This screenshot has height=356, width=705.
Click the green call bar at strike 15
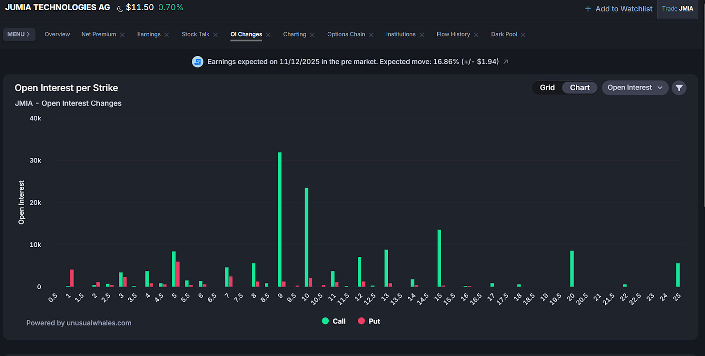click(x=439, y=258)
